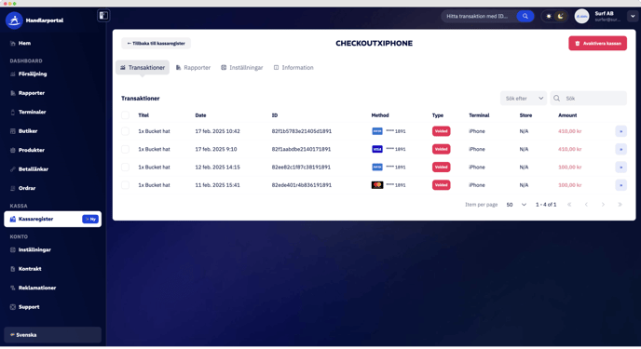Switch to the Information tab
641x349 pixels.
pos(293,68)
